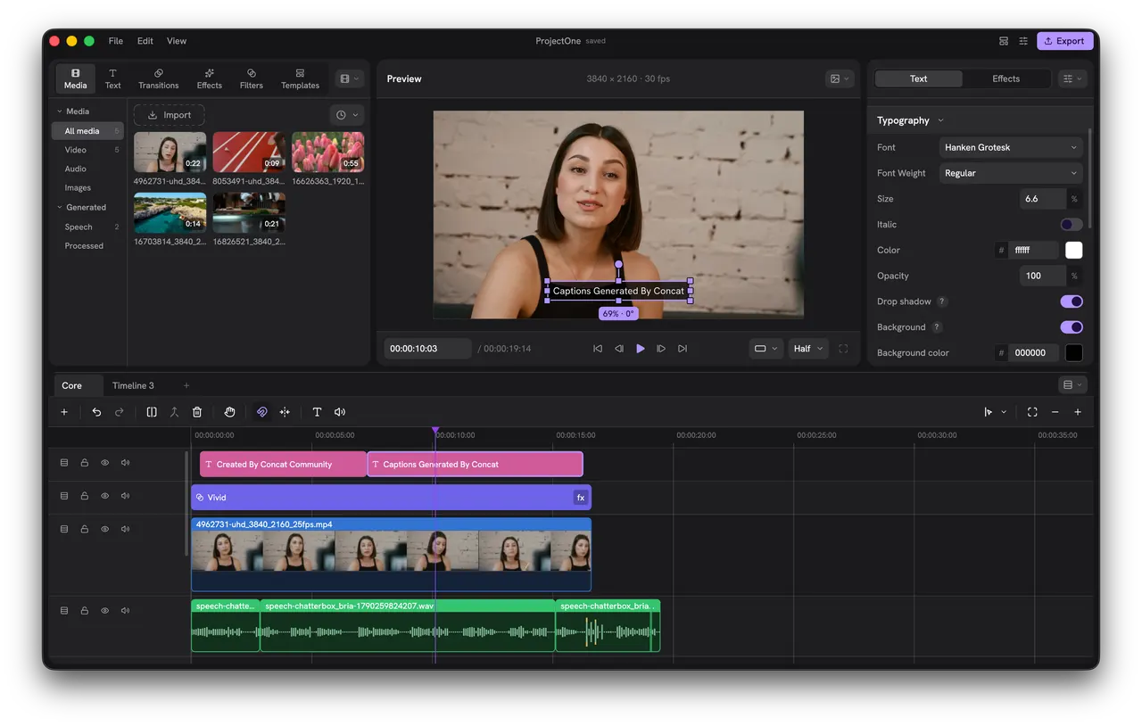Jump to the start of the preview
This screenshot has width=1142, height=726.
click(598, 349)
